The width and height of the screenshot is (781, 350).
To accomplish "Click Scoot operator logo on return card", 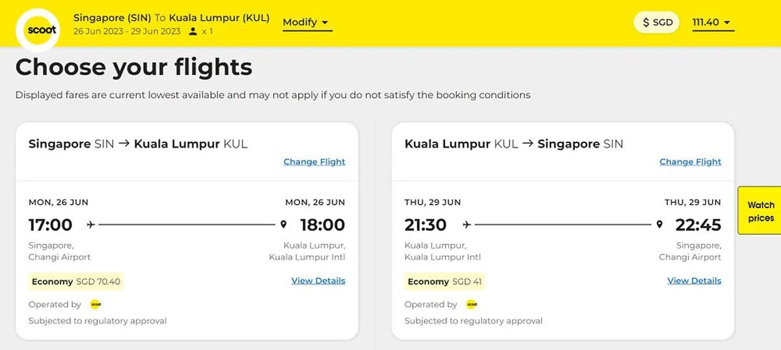I will (x=472, y=304).
